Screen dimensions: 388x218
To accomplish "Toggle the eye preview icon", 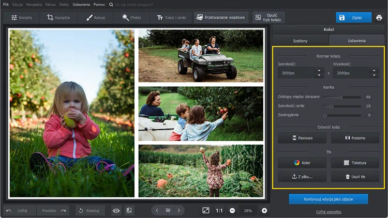I will 116,210.
